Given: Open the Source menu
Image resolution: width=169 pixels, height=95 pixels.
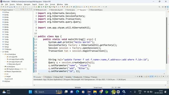Looking at the screenshot, I should tap(12, 4).
